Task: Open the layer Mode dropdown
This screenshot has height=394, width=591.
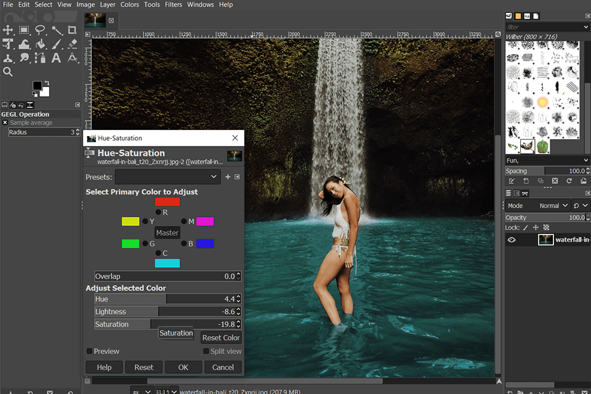Action: [x=553, y=206]
